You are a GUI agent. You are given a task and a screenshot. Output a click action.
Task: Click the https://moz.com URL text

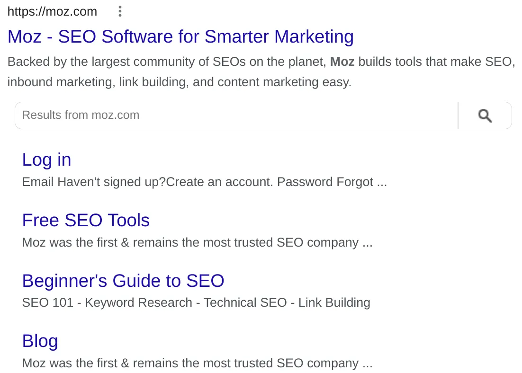[x=52, y=11]
